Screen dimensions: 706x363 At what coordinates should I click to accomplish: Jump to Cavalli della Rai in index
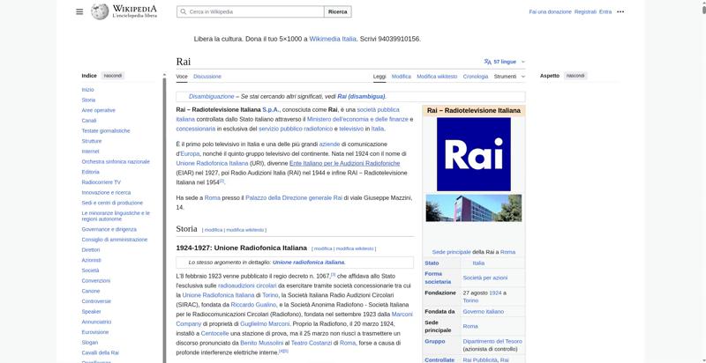pos(100,353)
